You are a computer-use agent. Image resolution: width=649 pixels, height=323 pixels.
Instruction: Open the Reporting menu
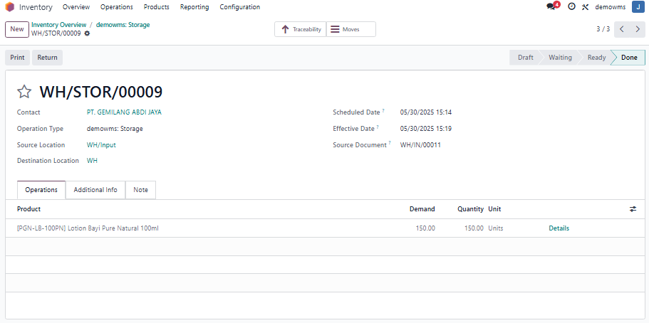pos(194,7)
